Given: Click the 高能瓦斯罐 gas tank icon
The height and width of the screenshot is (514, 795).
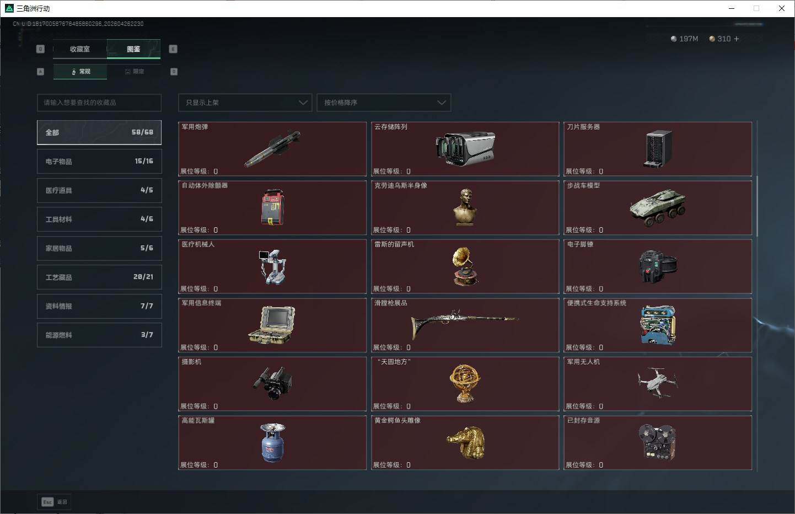Looking at the screenshot, I should (x=272, y=443).
